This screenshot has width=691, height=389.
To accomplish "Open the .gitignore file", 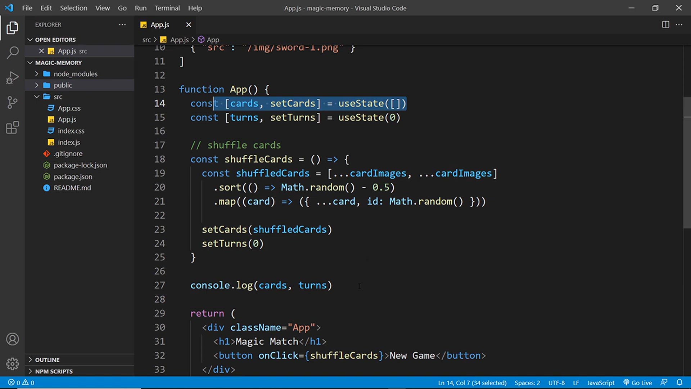I will (x=68, y=153).
